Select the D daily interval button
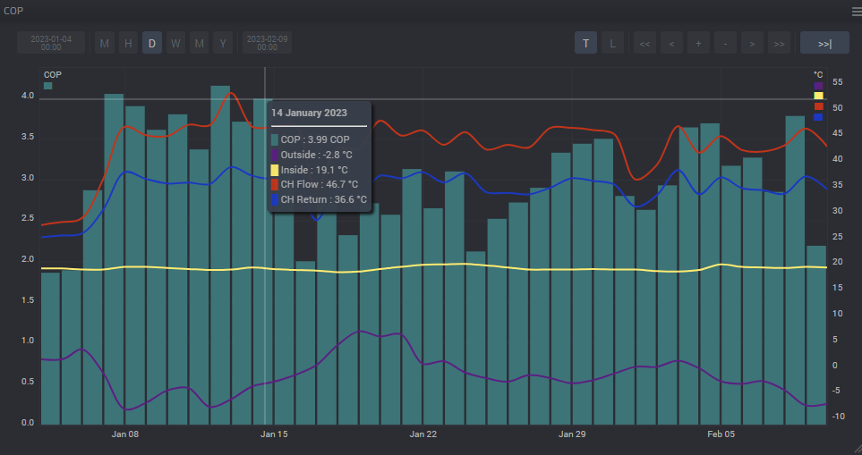 pyautogui.click(x=152, y=43)
